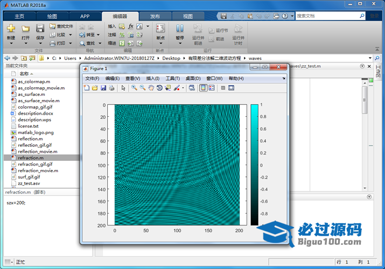This screenshot has height=269, width=385.
Task: Toggle the Rotate 3D tool in Figure 1
Action: tap(159, 88)
